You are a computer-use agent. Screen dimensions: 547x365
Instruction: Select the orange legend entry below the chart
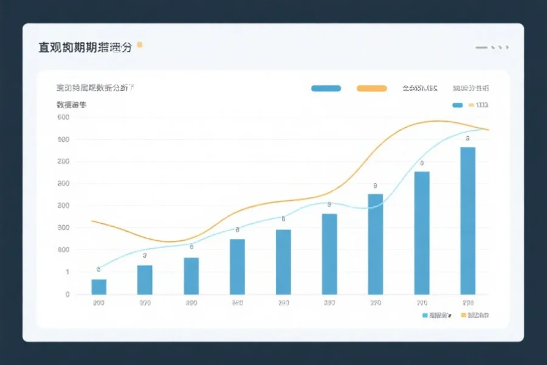click(475, 315)
